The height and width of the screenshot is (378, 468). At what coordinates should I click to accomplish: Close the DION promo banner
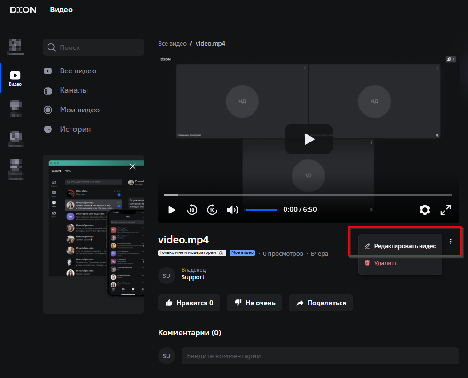point(133,166)
